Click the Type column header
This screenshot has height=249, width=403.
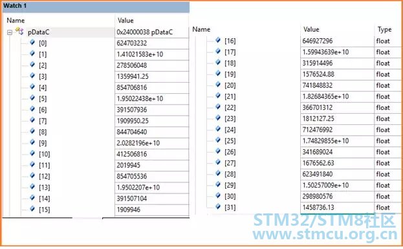click(x=384, y=30)
